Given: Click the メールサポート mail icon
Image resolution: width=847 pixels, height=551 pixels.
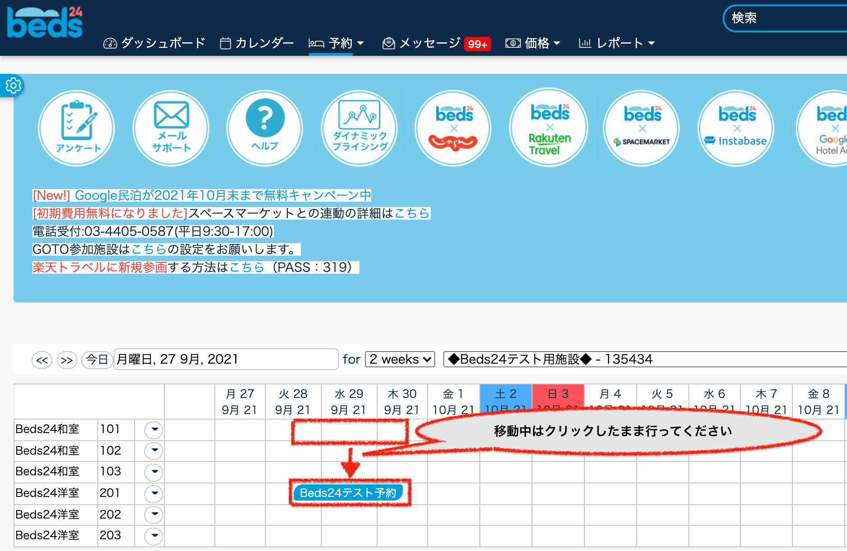Looking at the screenshot, I should point(171,128).
